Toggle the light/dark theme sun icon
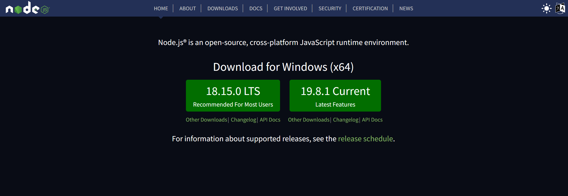Image resolution: width=568 pixels, height=196 pixels. tap(547, 8)
